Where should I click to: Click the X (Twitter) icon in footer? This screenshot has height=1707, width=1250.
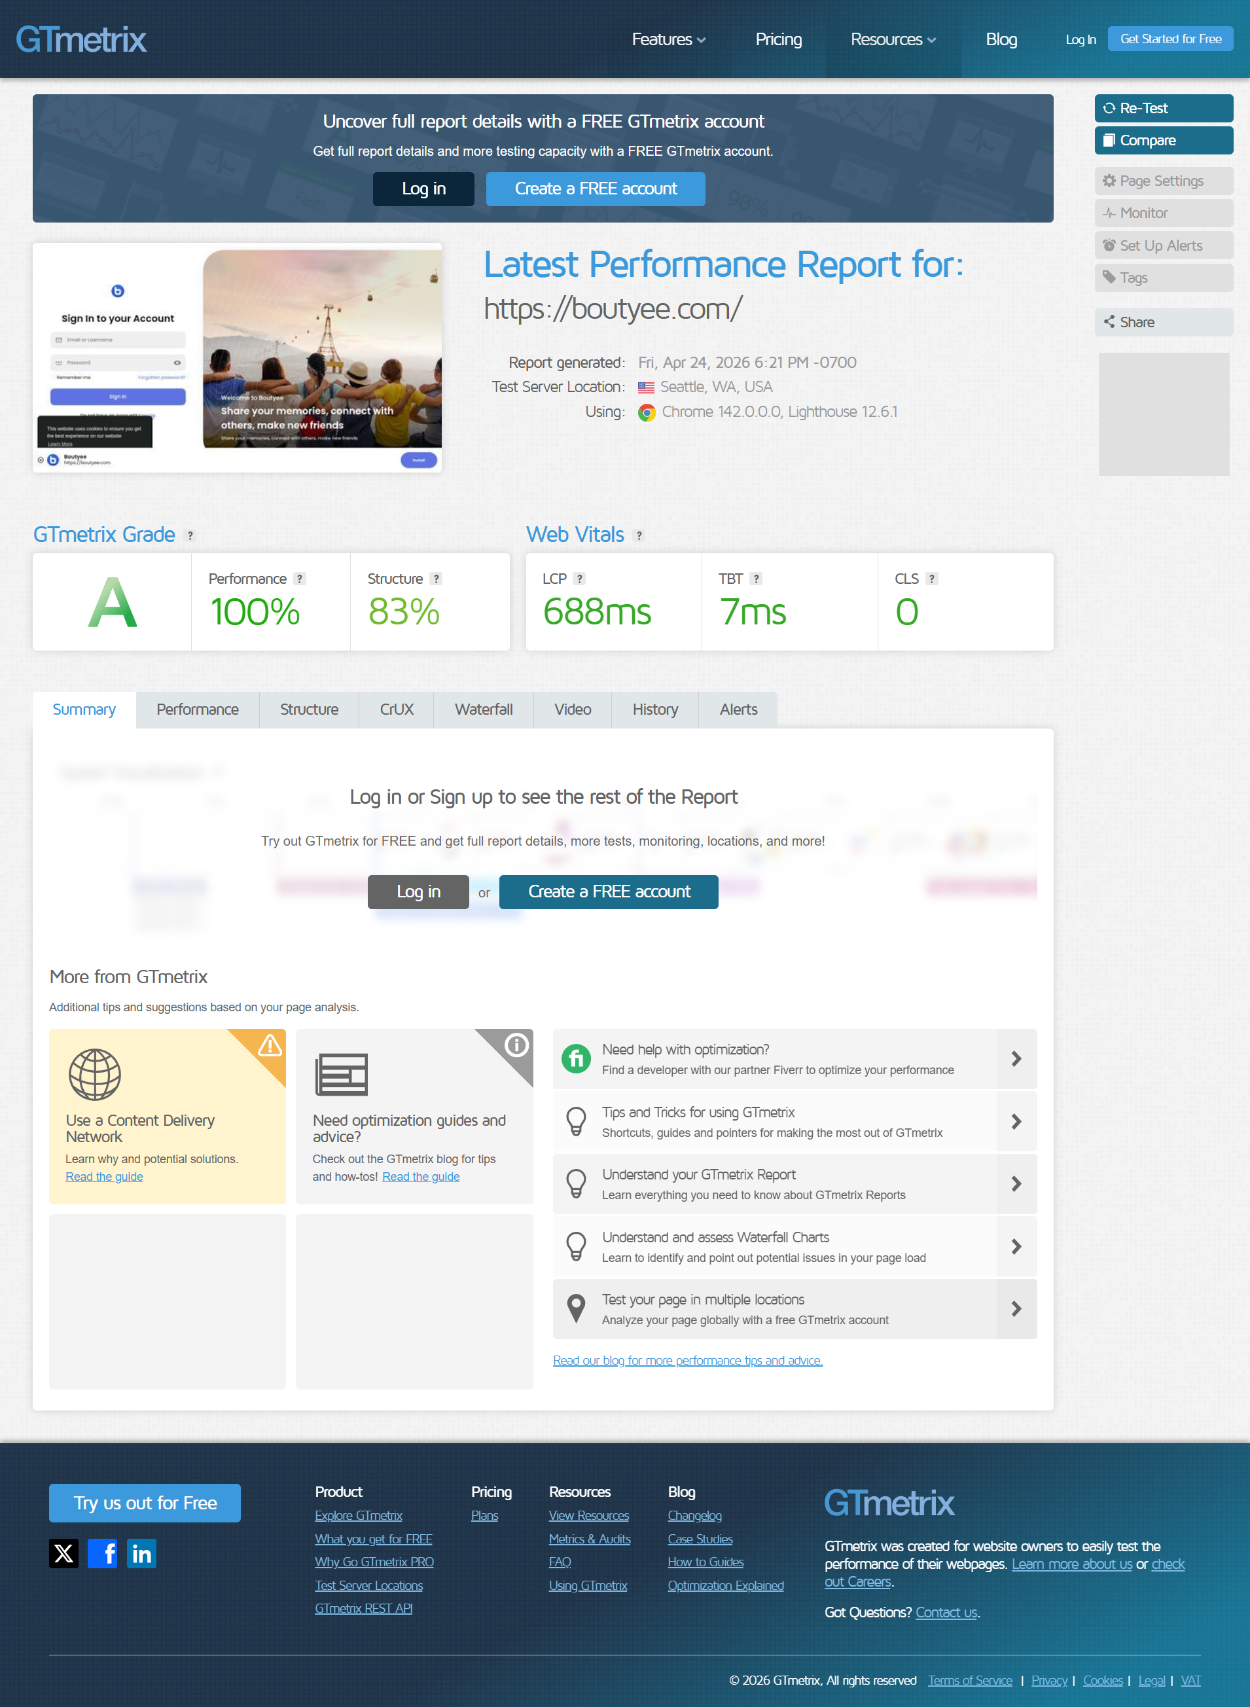[63, 1553]
